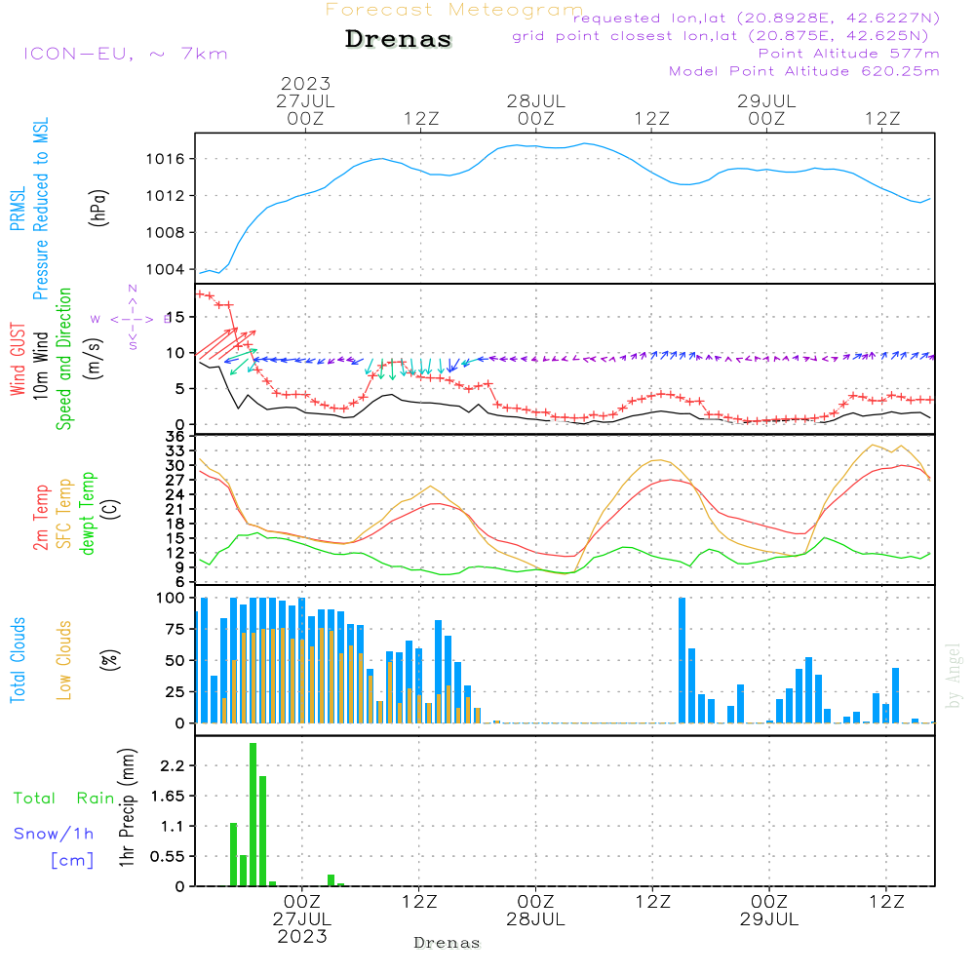Click the bottom '00Z 27JUL 2023' axis label
The width and height of the screenshot is (975, 975).
[x=302, y=919]
